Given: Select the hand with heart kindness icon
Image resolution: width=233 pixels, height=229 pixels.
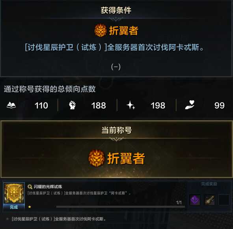Looking at the screenshot, I should point(190,105).
